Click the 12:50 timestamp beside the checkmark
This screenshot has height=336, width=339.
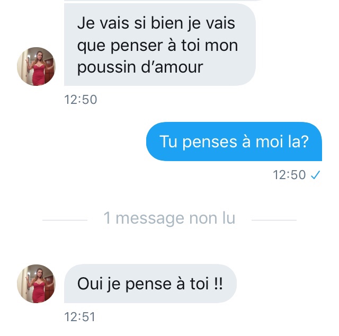click(x=289, y=175)
